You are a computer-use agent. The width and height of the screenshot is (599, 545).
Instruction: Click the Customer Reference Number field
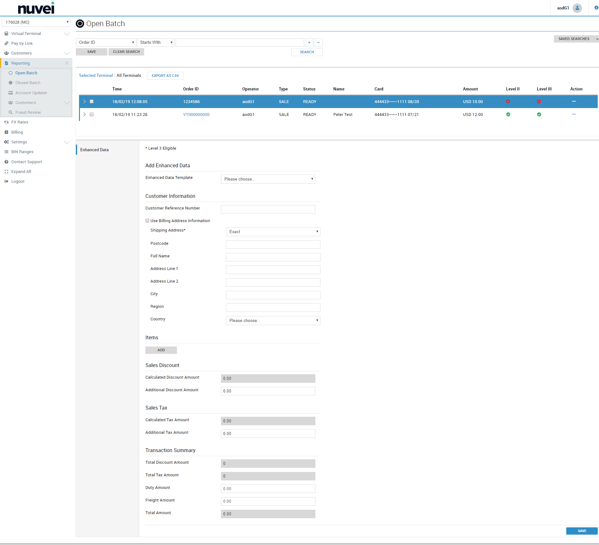[x=268, y=209]
